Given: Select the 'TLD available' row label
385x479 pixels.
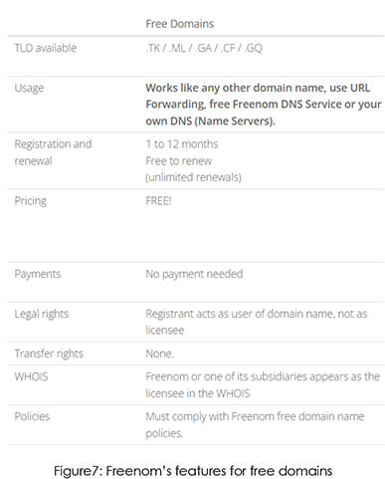Looking at the screenshot, I should click(46, 48).
